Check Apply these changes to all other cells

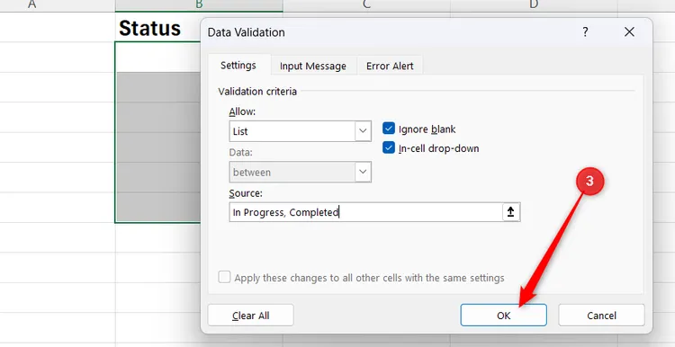point(224,278)
